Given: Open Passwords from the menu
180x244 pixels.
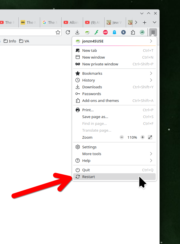Looking at the screenshot, I should click(114, 94).
